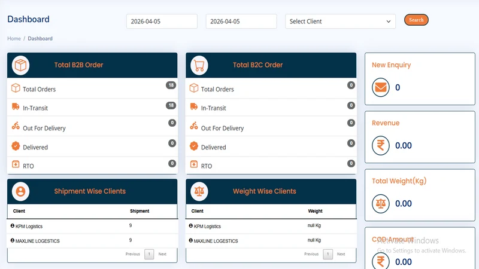Click the Shipment column header
Viewport: 479px width, 269px height.
(x=140, y=211)
